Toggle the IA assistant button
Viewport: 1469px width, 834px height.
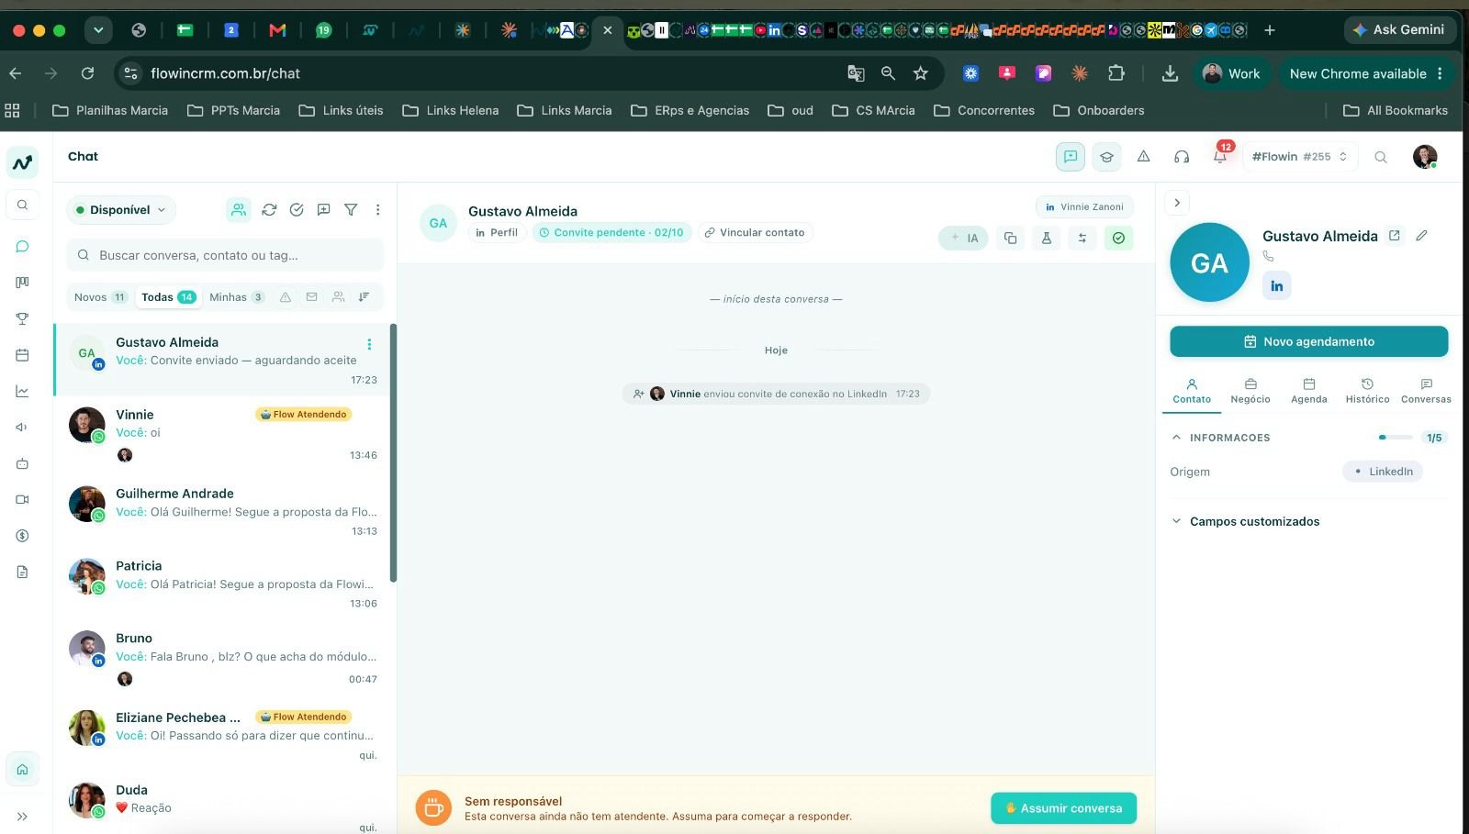[964, 239]
